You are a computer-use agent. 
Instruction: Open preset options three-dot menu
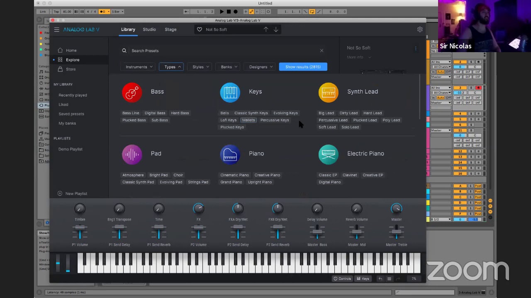pos(416,48)
